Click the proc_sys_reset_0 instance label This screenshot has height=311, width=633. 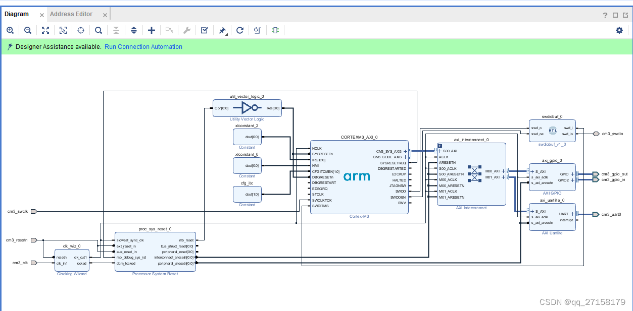[x=155, y=229]
